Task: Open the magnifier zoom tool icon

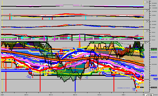Action: point(151,95)
